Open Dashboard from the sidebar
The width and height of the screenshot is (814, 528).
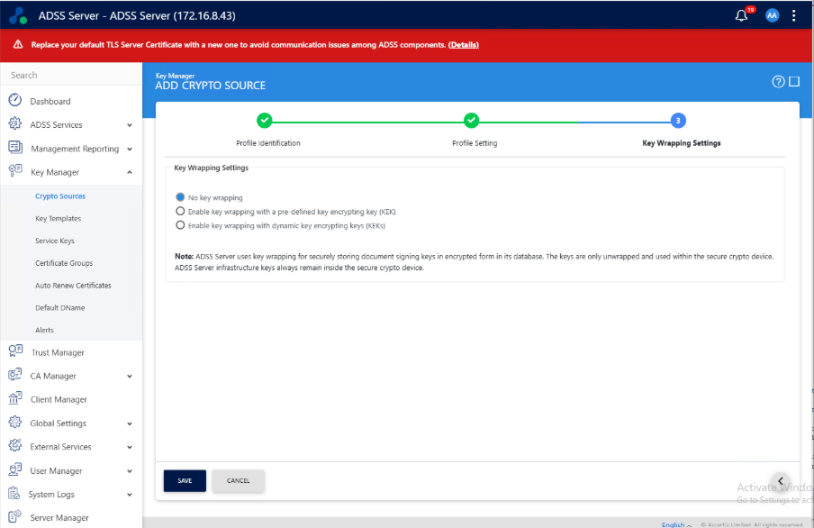(50, 101)
